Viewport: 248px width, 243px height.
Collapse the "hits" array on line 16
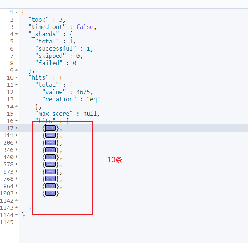coord(17,121)
